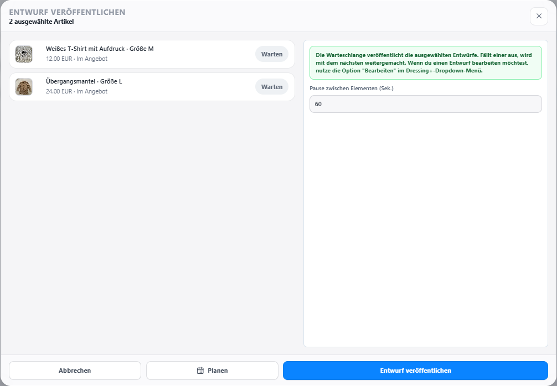Click the Warten badge for Übergangsmantel
The width and height of the screenshot is (557, 386).
tap(272, 87)
